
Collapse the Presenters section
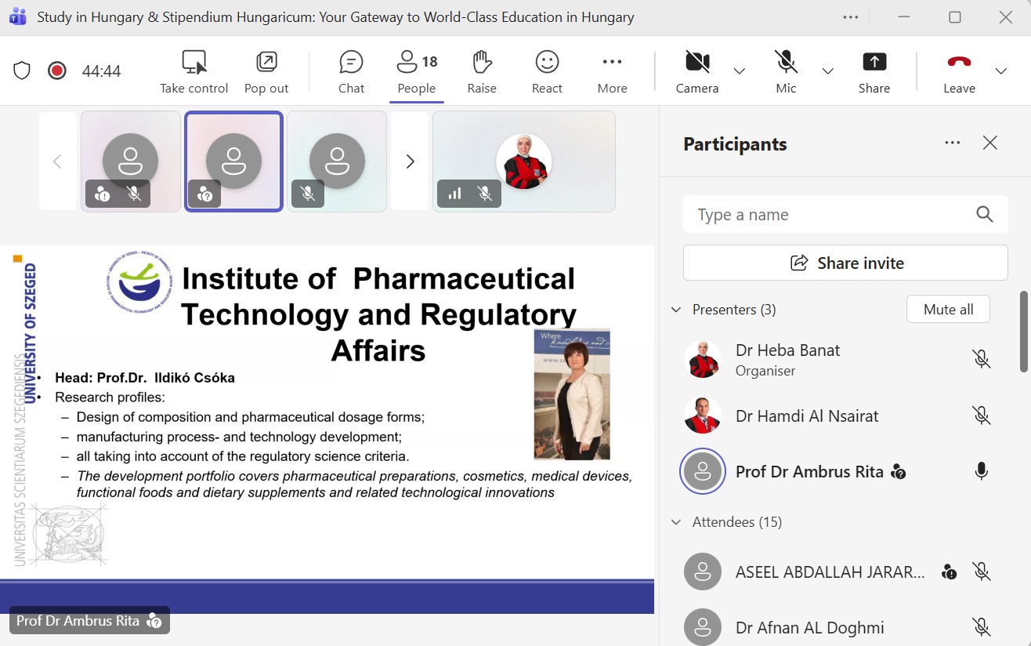[x=676, y=310]
